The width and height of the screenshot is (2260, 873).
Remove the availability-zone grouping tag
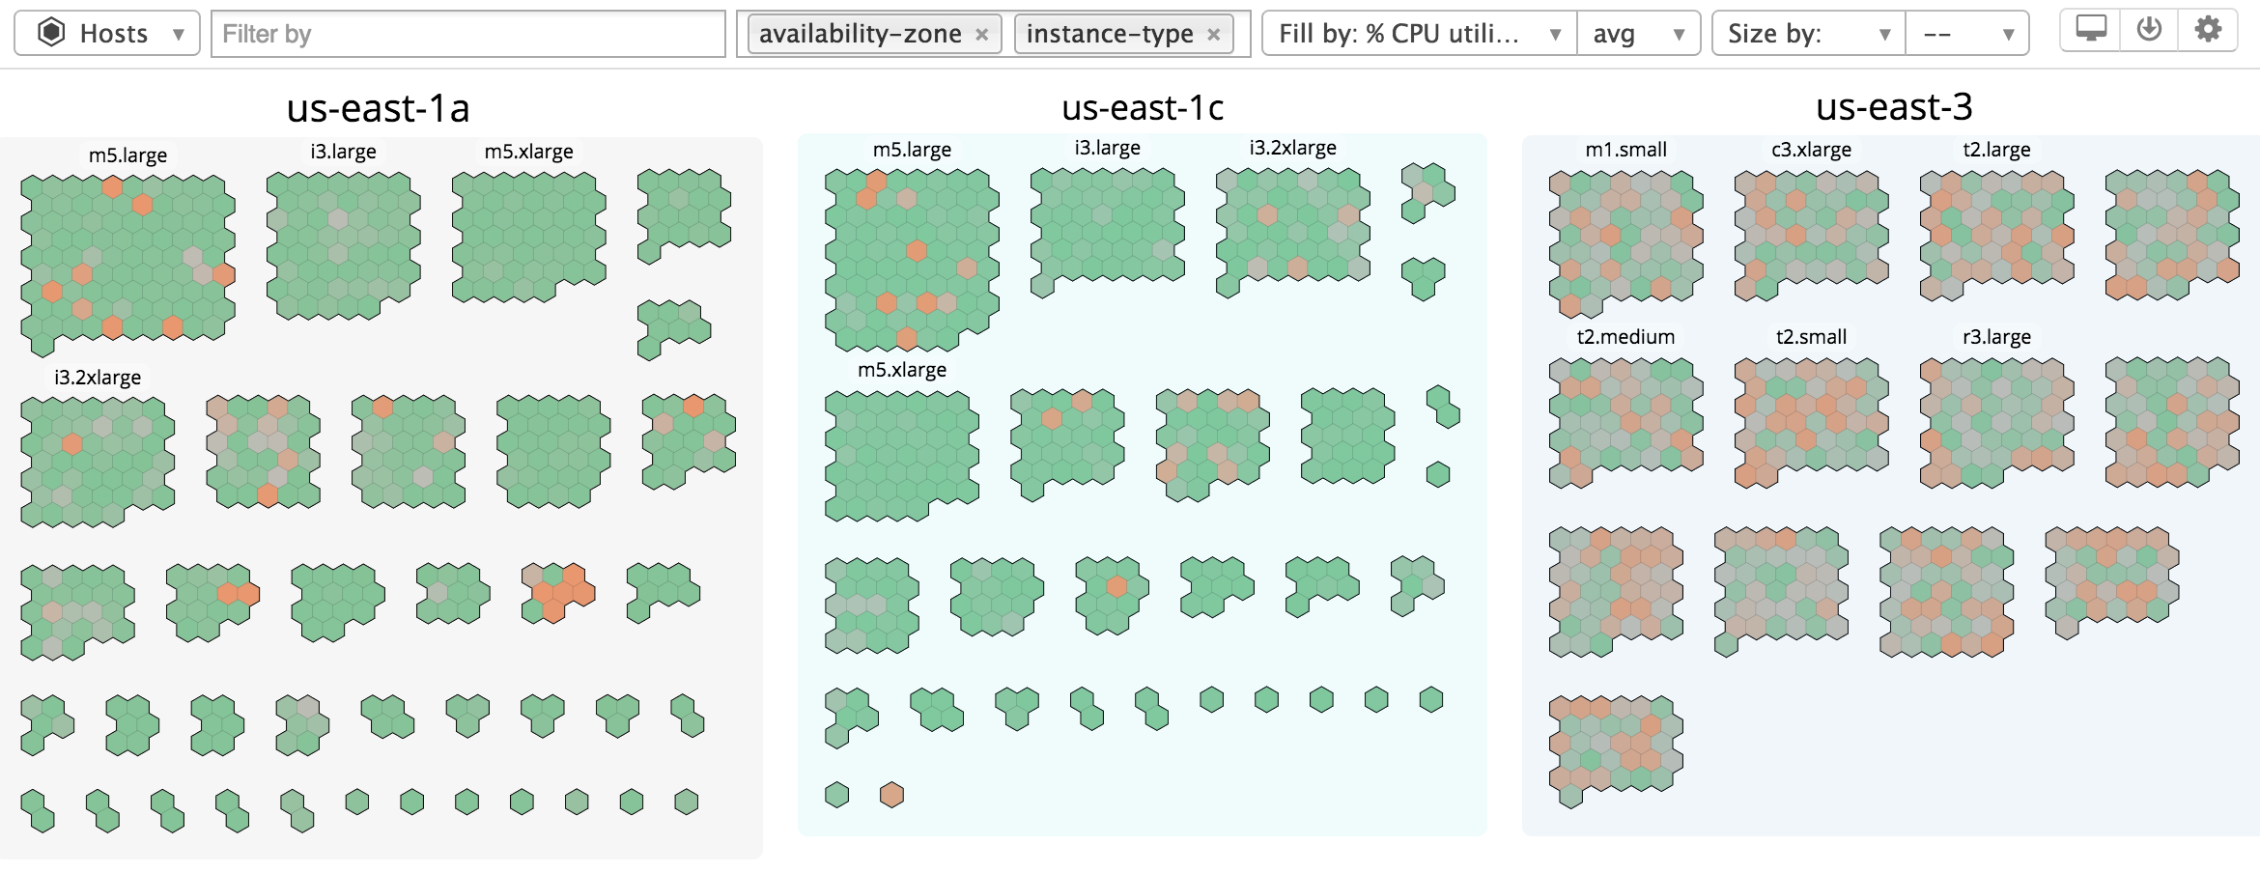[x=982, y=34]
